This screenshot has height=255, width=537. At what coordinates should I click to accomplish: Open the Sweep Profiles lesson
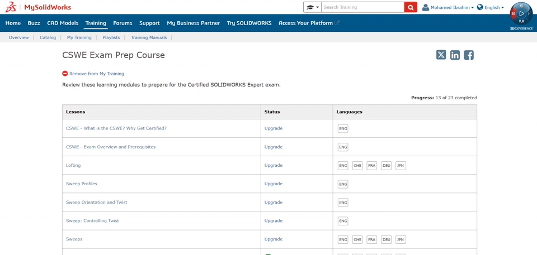tap(82, 184)
